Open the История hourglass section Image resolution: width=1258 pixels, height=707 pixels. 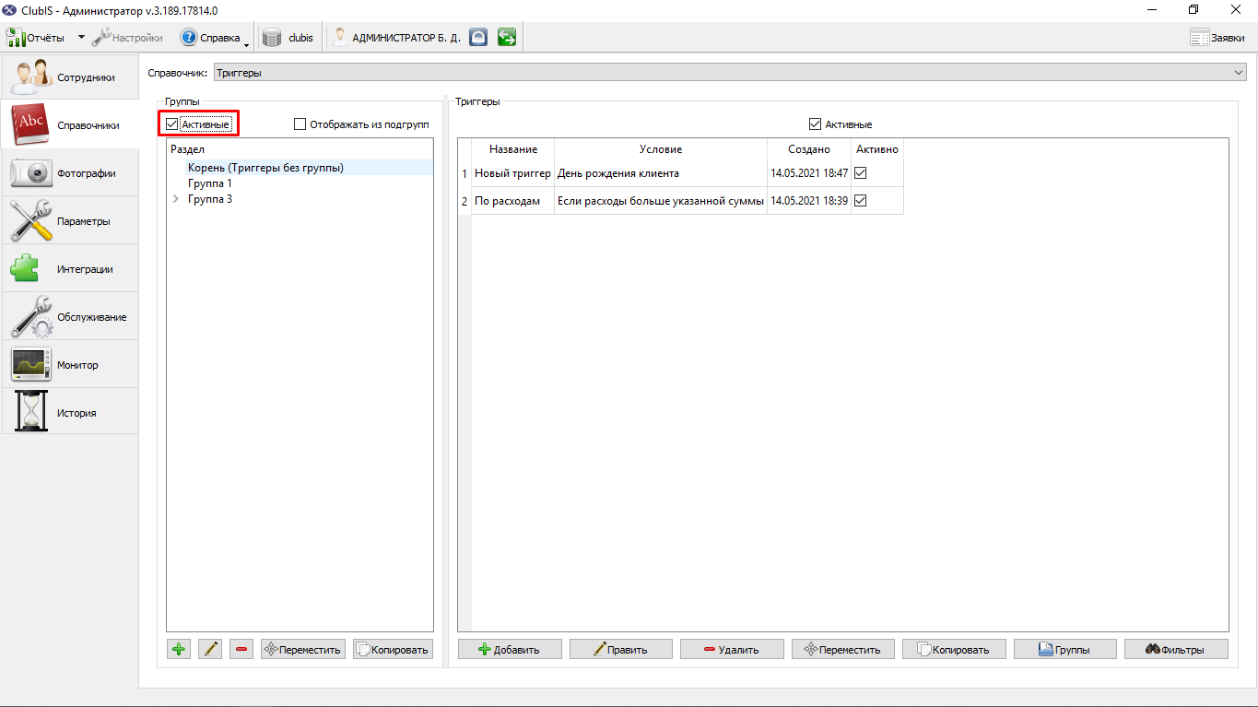(70, 413)
